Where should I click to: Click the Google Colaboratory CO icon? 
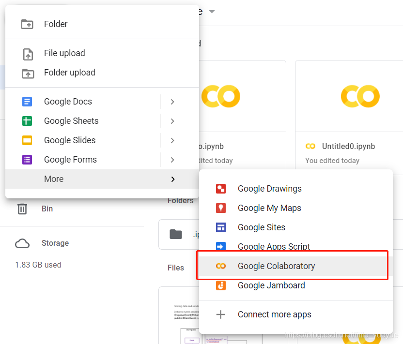[221, 266]
